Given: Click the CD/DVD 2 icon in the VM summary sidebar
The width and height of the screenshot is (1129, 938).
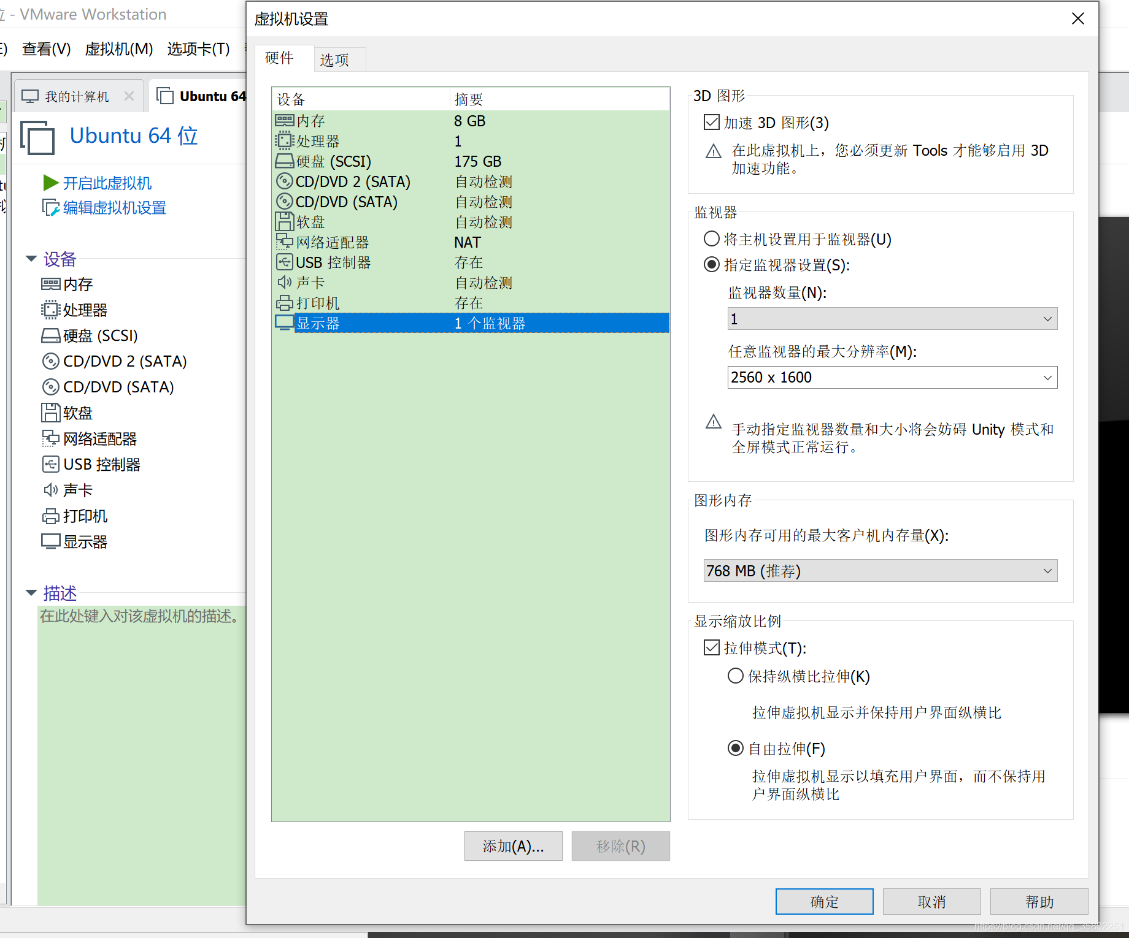Looking at the screenshot, I should (x=50, y=362).
